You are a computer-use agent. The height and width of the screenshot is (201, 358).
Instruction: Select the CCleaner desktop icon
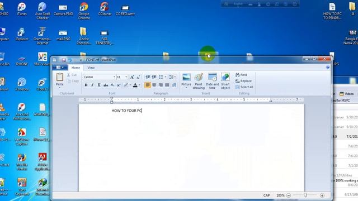pyautogui.click(x=105, y=9)
